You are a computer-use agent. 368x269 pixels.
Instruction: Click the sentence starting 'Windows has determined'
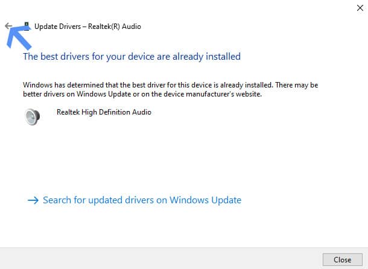pos(121,86)
